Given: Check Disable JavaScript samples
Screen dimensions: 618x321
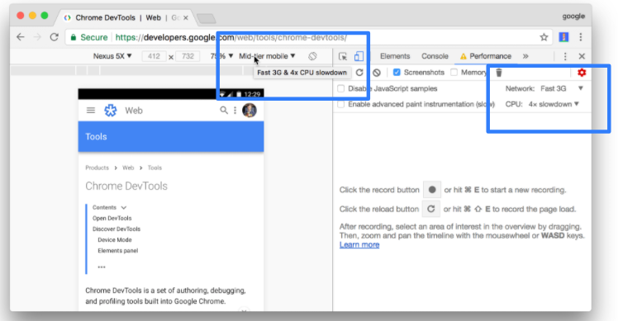Looking at the screenshot, I should click(341, 88).
